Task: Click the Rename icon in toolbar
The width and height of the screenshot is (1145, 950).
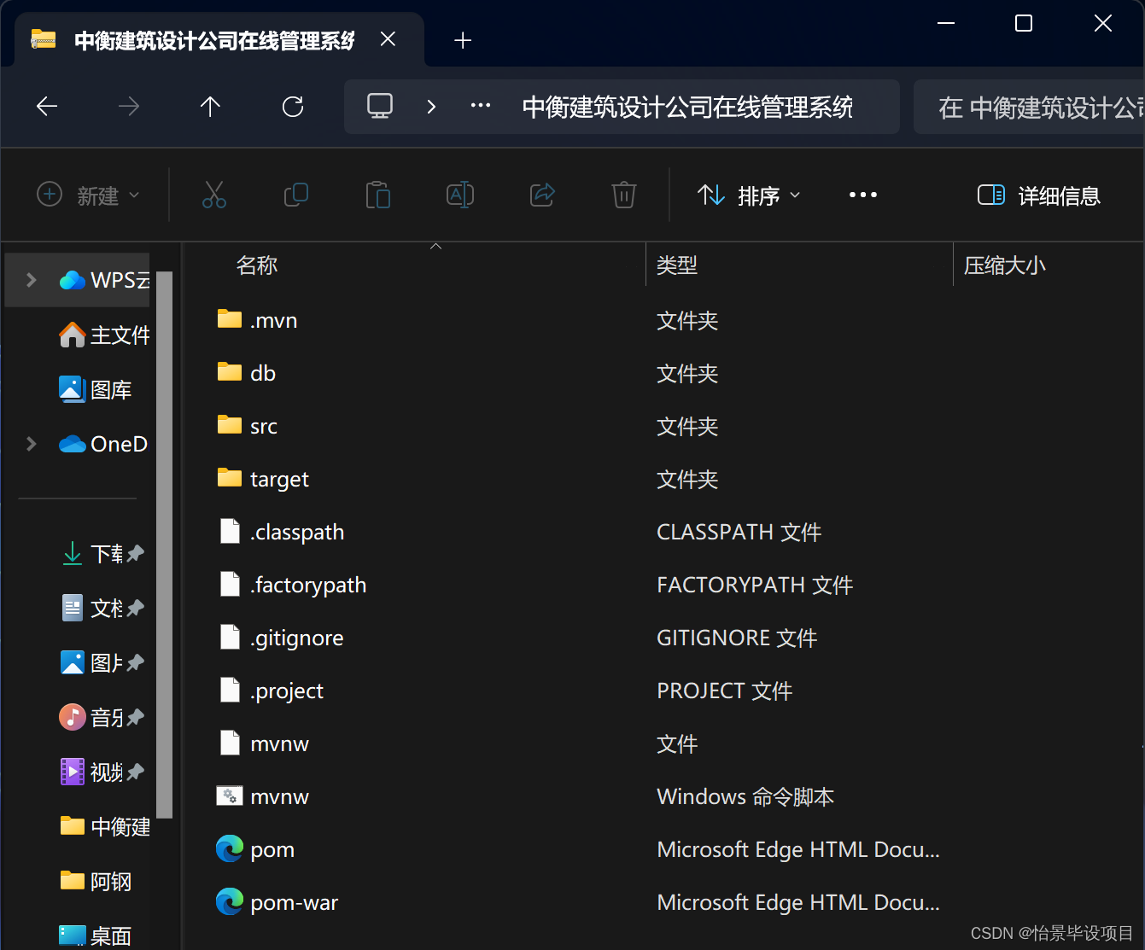Action: point(460,195)
